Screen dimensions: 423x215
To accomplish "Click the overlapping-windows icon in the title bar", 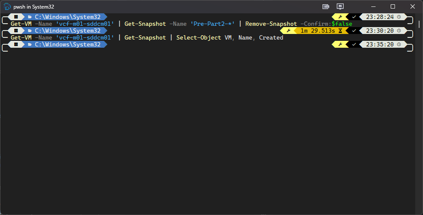I will pyautogui.click(x=326, y=6).
